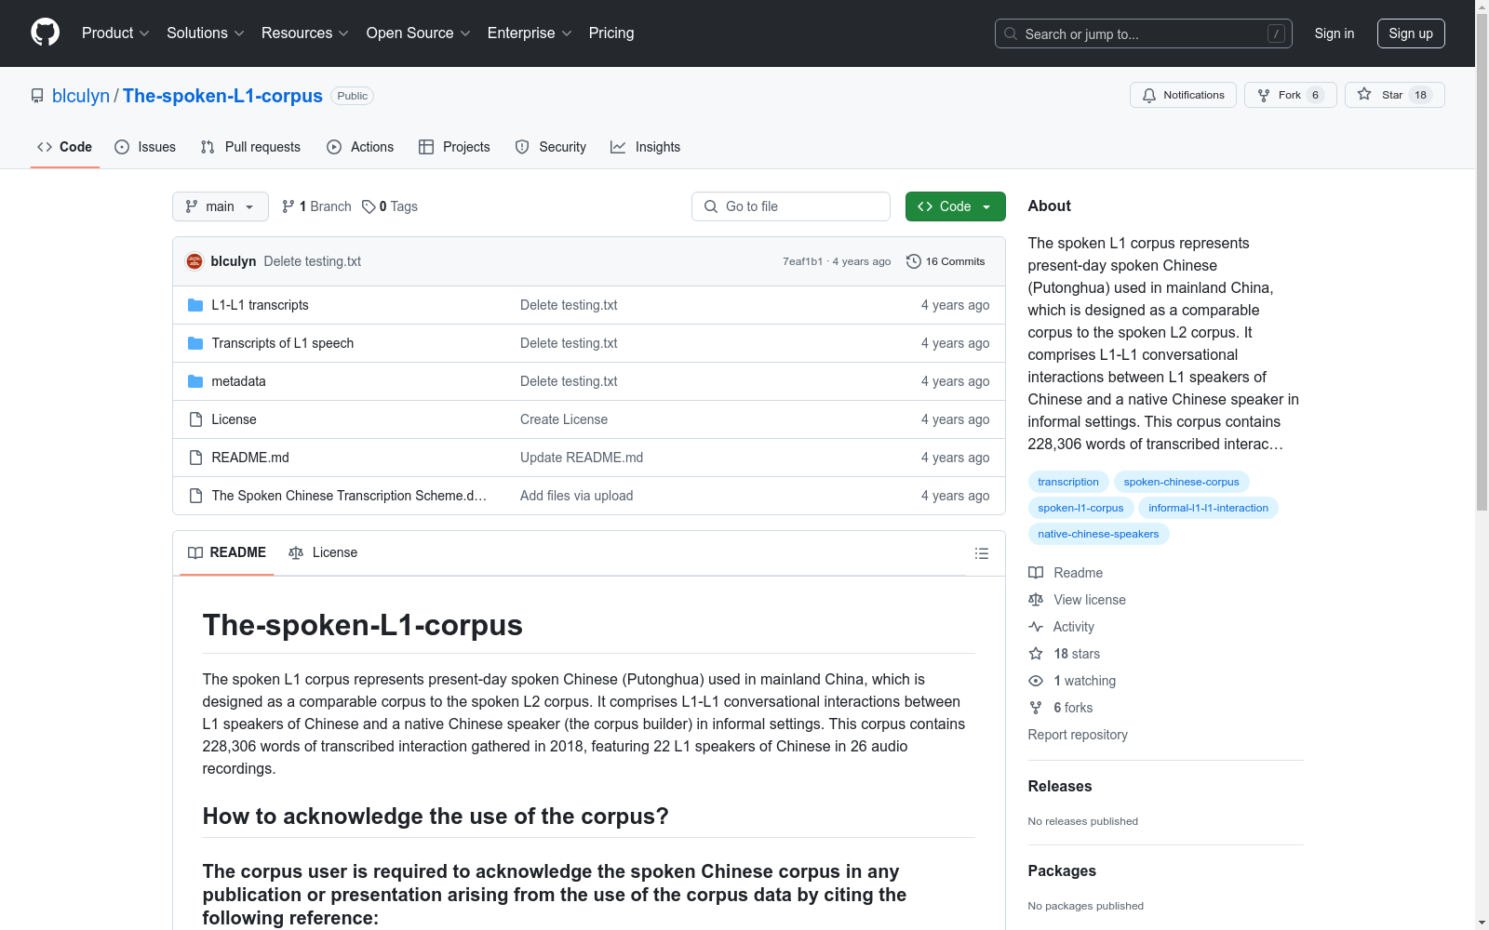Expand the Resources menu
1489x930 pixels.
point(305,33)
